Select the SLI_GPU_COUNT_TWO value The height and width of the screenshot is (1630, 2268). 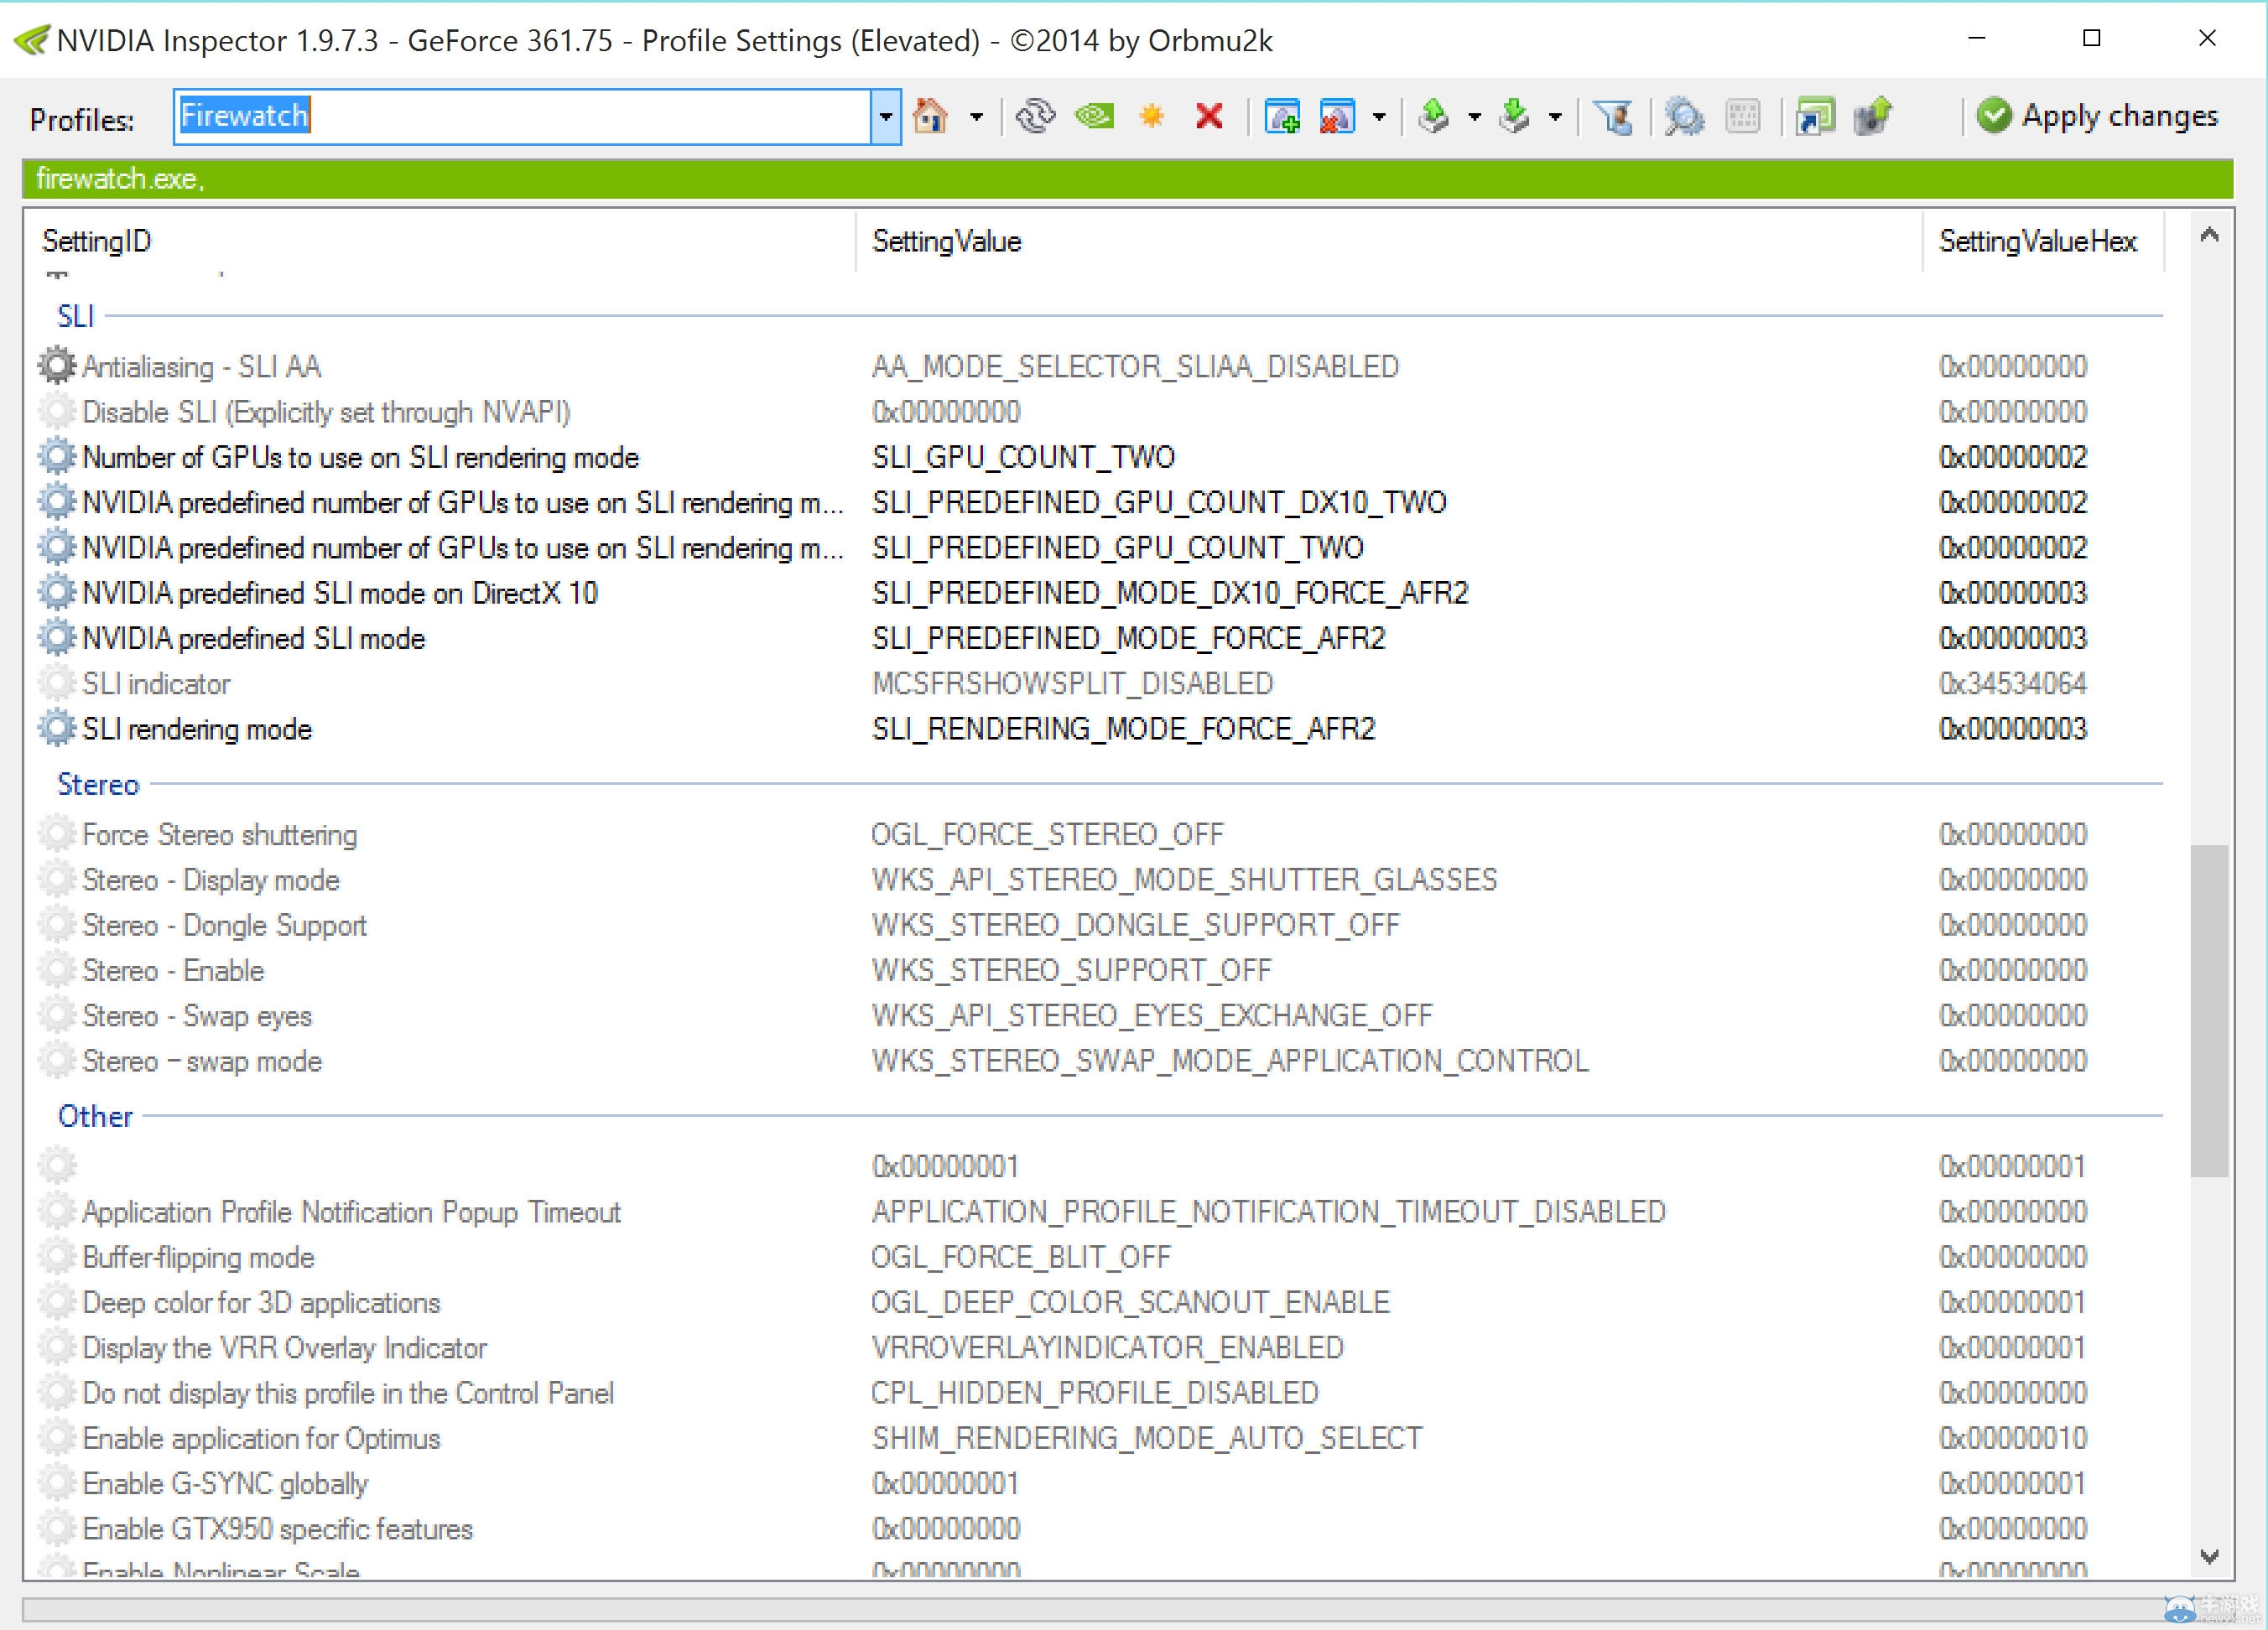[1023, 457]
